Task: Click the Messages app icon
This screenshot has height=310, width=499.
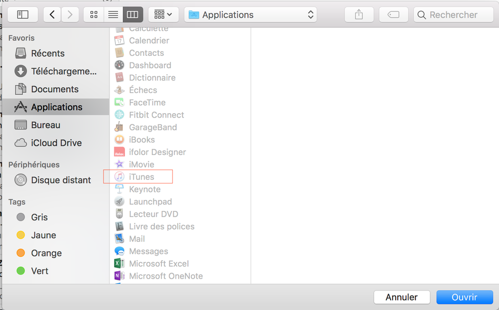Action: [119, 251]
